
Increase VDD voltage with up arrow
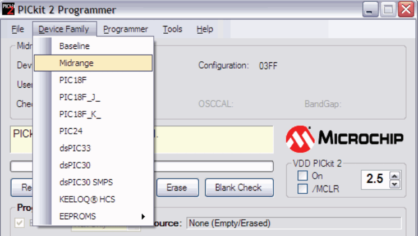pyautogui.click(x=395, y=175)
